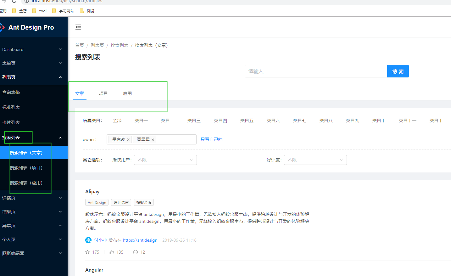Screen dimensions: 451x276
Task: Toggle category filter 类目九
Action: 353,121
